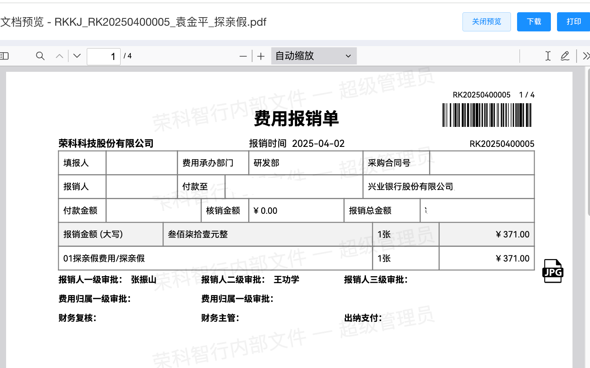Open the JPG attachment icon
Screen dimensions: 590x368
[553, 271]
